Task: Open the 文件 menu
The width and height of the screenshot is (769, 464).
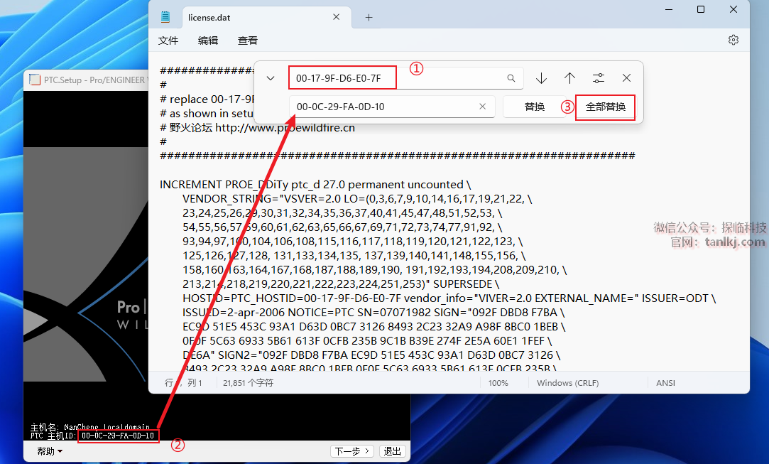Action: pos(168,41)
